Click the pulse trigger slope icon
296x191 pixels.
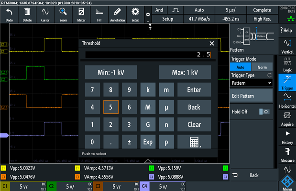175,10
